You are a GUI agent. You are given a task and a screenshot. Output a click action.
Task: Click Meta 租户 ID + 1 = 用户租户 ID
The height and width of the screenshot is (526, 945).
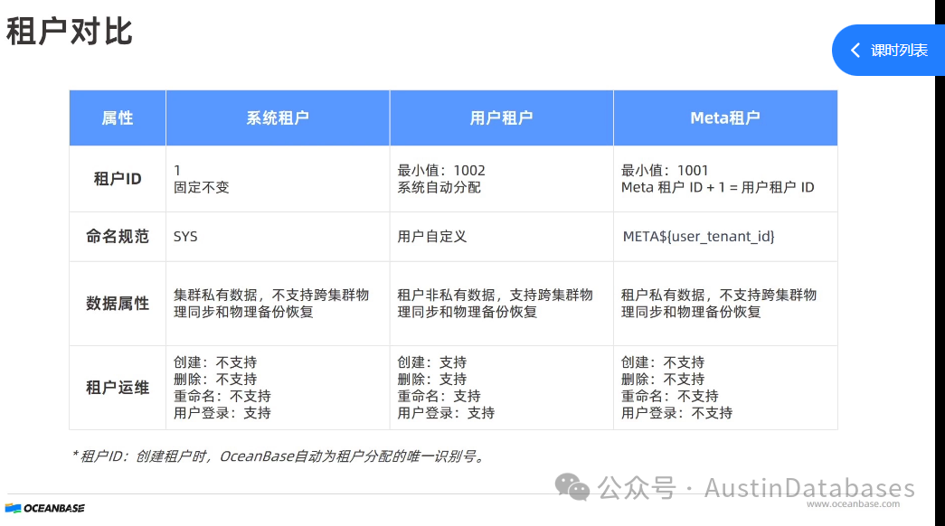(718, 187)
